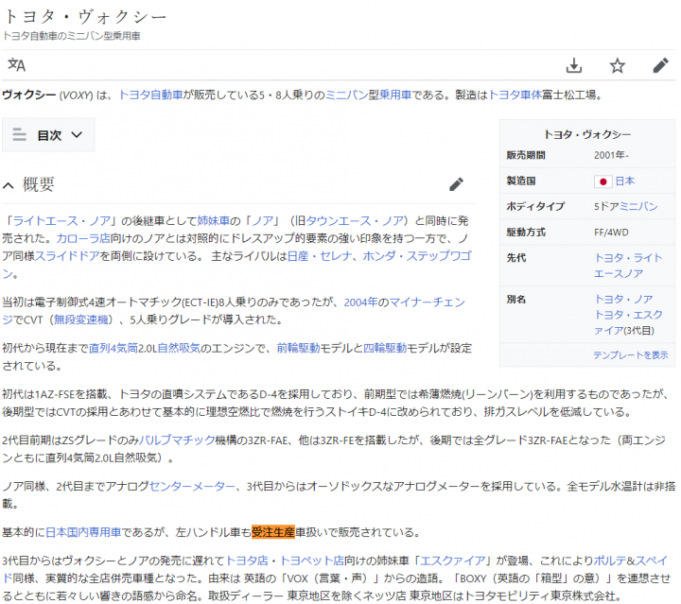This screenshot has width=681, height=604.
Task: Open トヨタ・ライトエースノア predecessor link
Action: point(628,266)
